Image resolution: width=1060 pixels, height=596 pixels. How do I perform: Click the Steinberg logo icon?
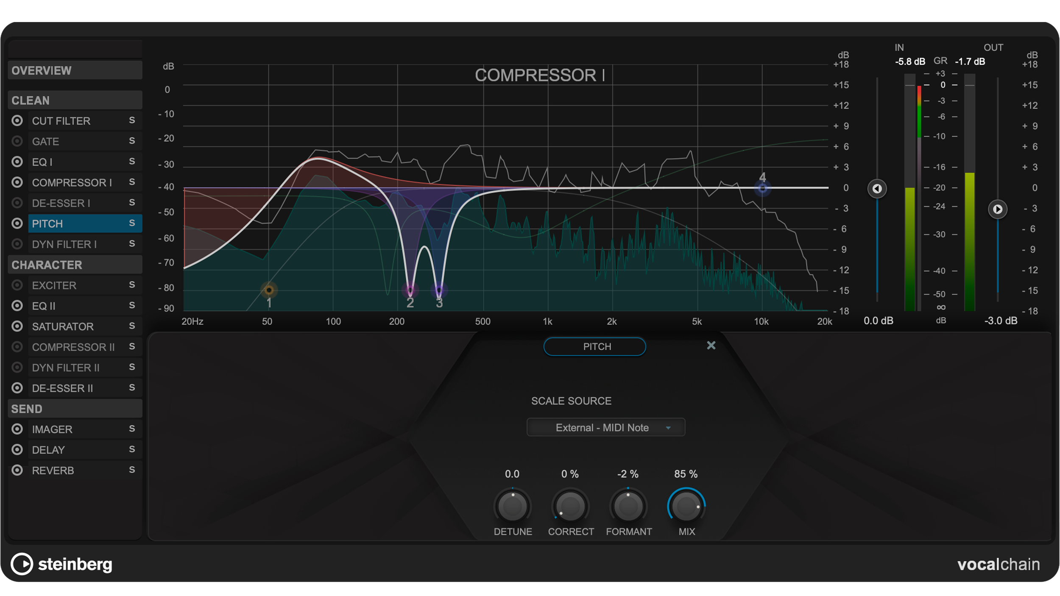point(22,564)
